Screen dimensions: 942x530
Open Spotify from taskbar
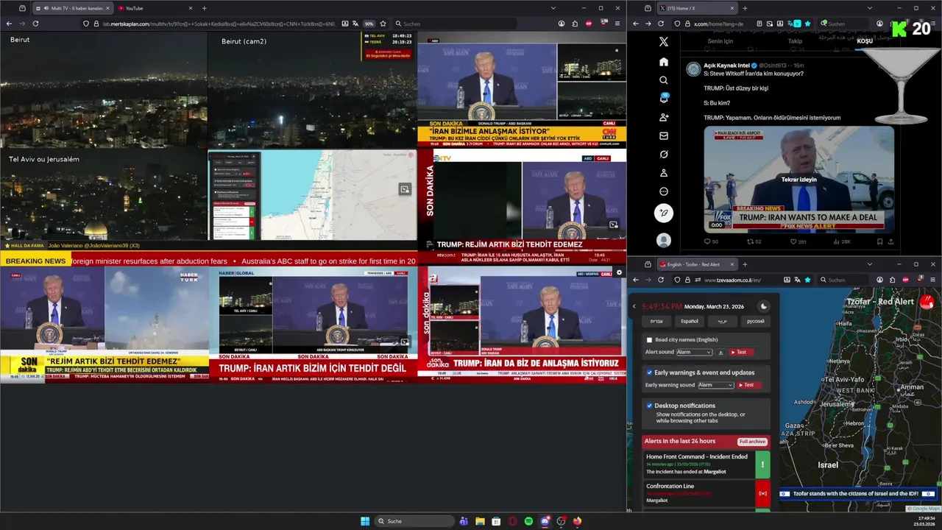(528, 521)
